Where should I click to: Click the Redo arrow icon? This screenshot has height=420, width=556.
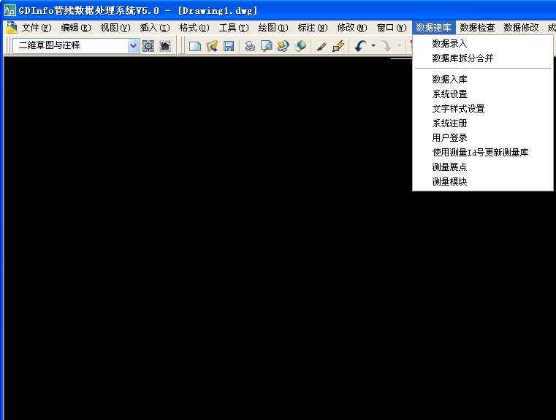386,46
